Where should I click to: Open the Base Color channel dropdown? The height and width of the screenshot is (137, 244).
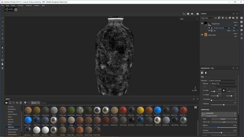(x=207, y=18)
